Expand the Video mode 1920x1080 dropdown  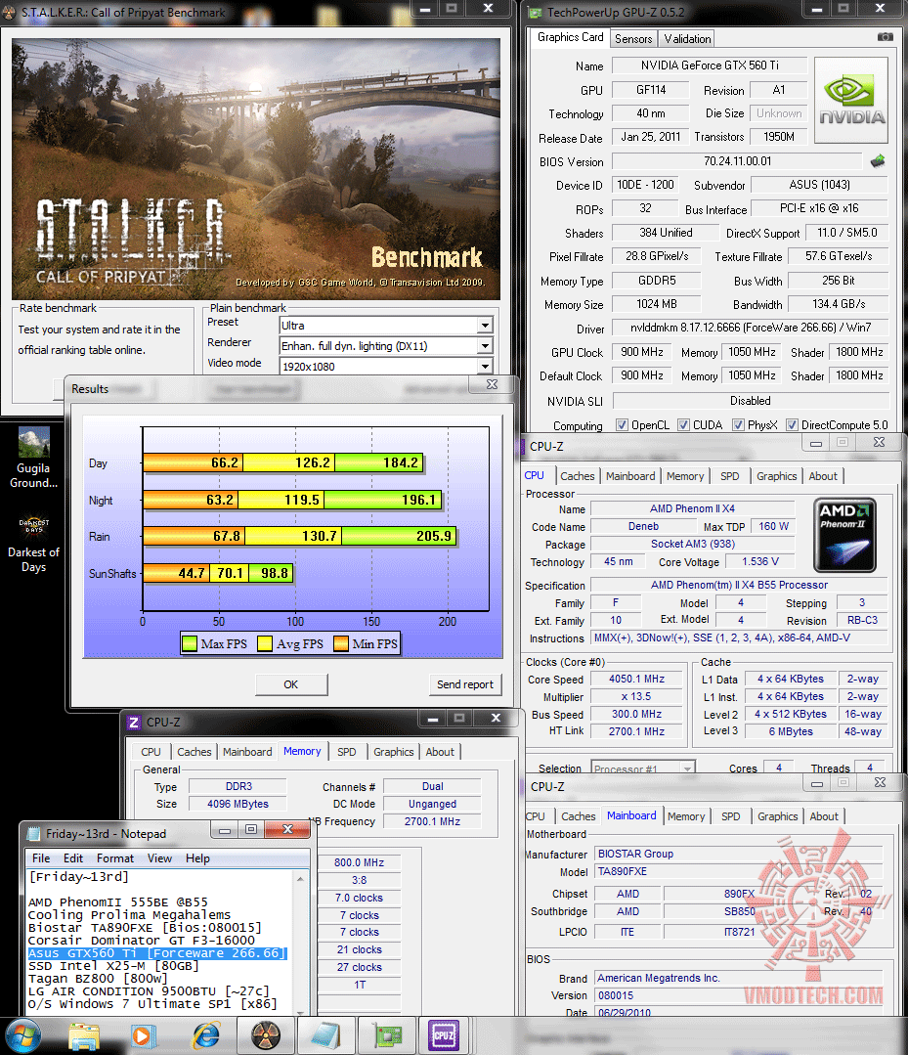(485, 366)
